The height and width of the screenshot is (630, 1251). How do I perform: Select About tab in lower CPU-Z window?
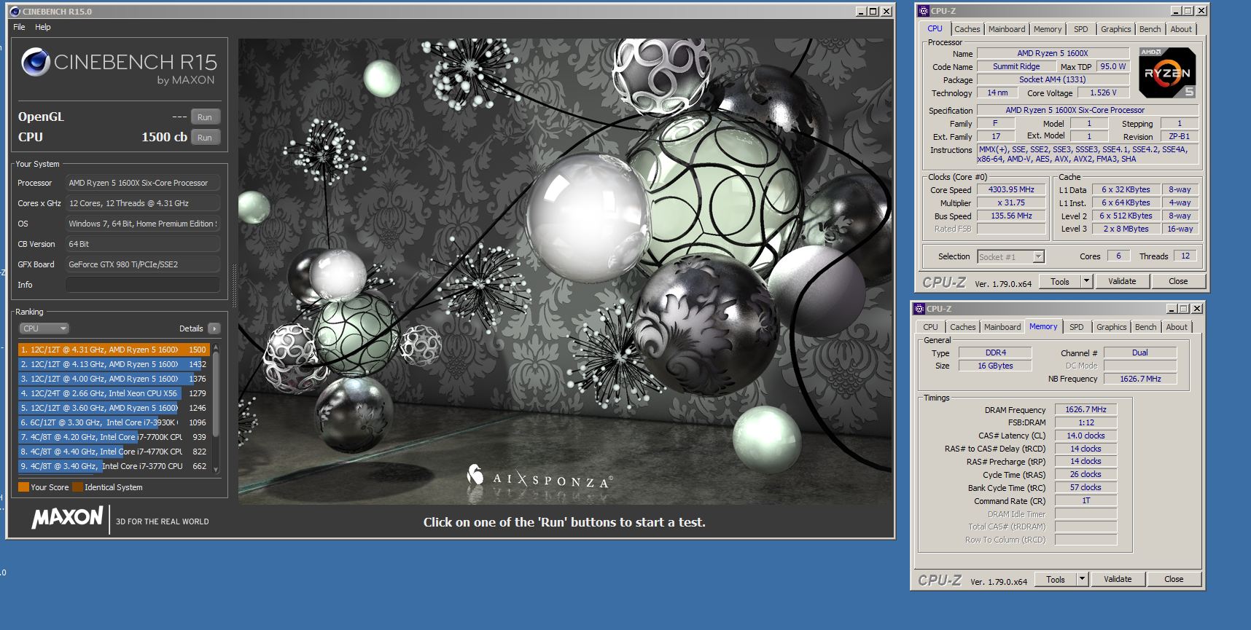coord(1177,327)
